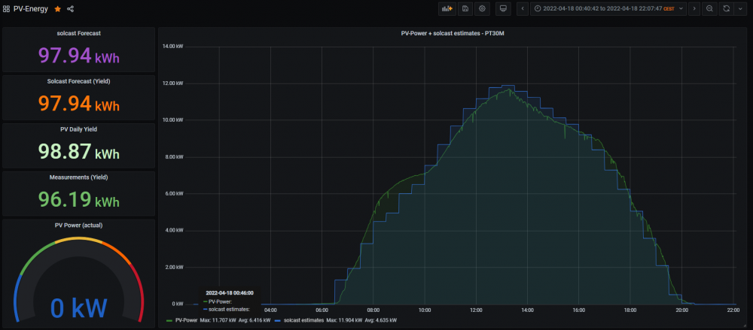Star the PV-Energy dashboard
The width and height of the screenshot is (753, 330).
pyautogui.click(x=58, y=8)
